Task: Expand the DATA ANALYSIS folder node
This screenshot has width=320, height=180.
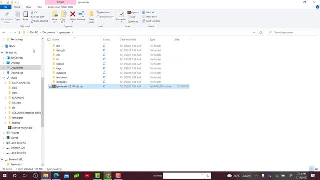Action: click(x=5, y=83)
